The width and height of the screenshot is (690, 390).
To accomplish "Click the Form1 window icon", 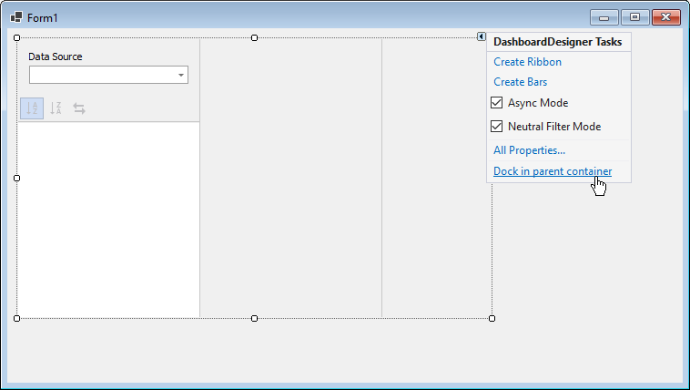I will point(16,17).
